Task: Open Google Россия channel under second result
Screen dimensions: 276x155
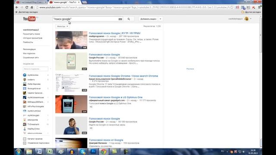Action: [x=96, y=58]
